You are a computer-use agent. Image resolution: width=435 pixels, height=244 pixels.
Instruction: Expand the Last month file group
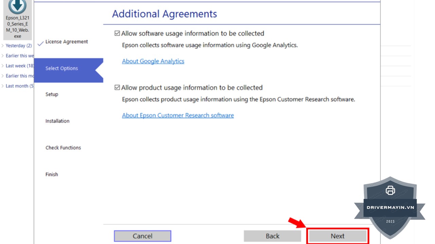[x=3, y=86]
